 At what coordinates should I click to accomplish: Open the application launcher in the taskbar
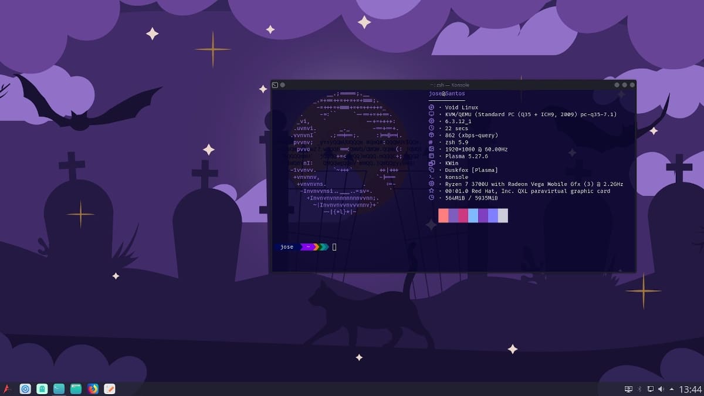[8, 388]
